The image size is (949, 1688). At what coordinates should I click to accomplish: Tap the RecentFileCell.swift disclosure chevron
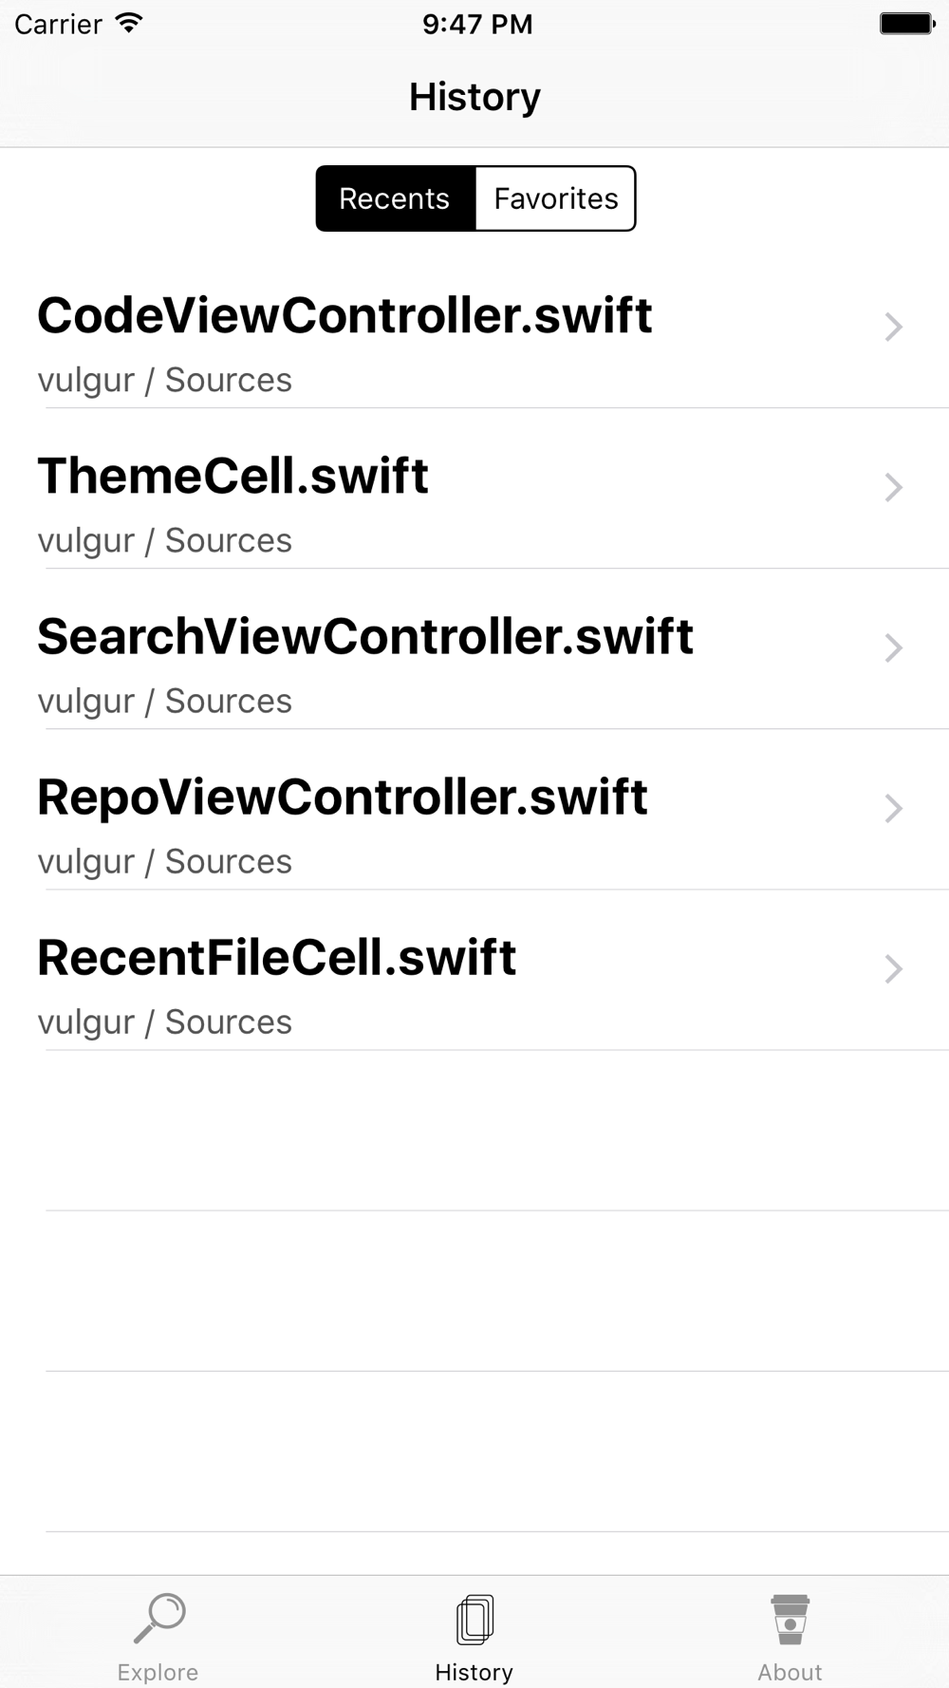pos(893,968)
